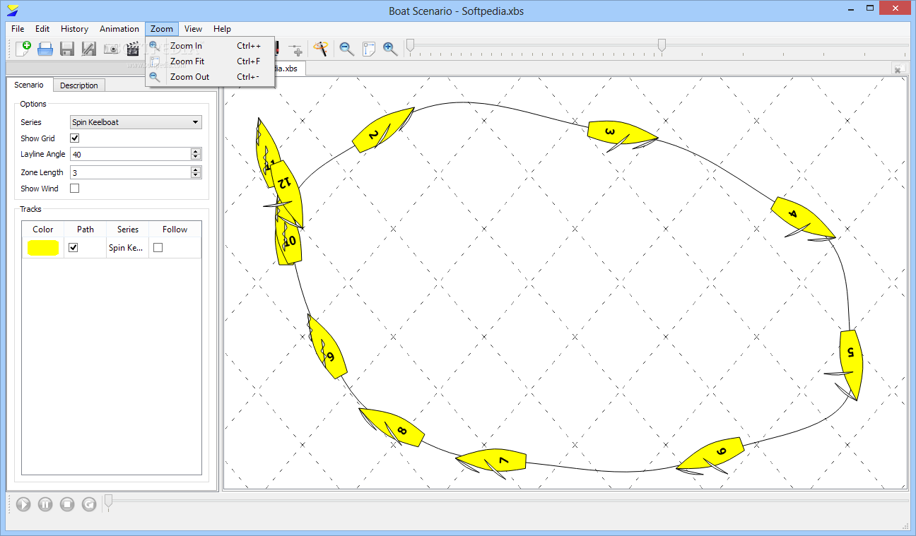
Task: Open the Edit menu
Action: pyautogui.click(x=42, y=29)
